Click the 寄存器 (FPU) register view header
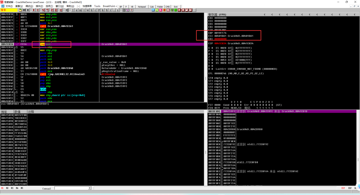The width and height of the screenshot is (360, 195). [x=217, y=14]
